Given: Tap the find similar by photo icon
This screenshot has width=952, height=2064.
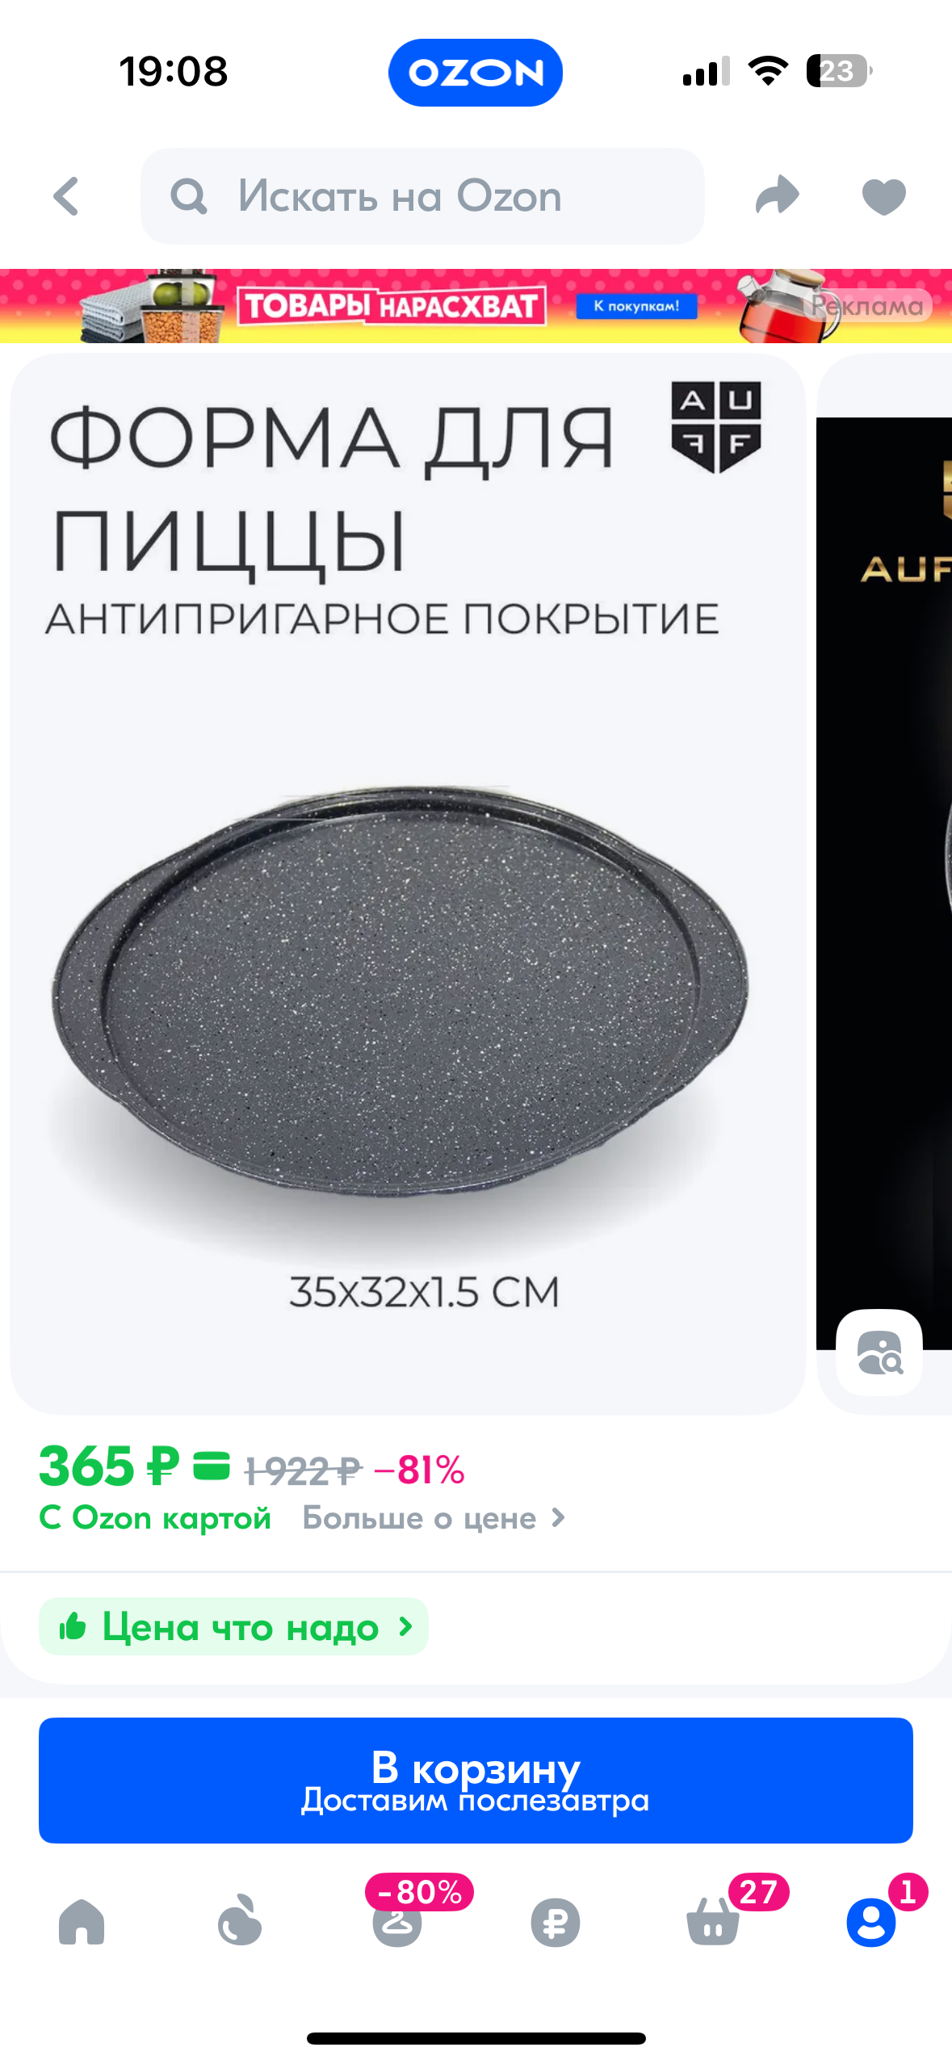Looking at the screenshot, I should [879, 1353].
